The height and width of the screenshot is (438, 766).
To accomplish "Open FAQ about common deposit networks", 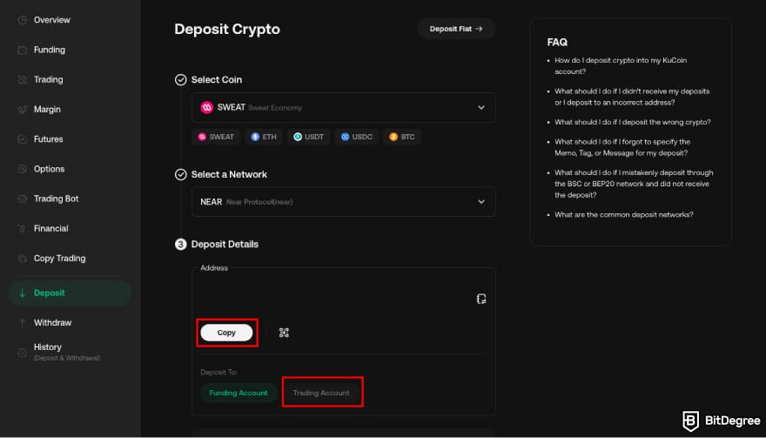I will pyautogui.click(x=624, y=214).
